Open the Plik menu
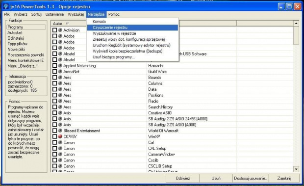Image resolution: width=304 pixels, height=186 pixels. [7, 14]
